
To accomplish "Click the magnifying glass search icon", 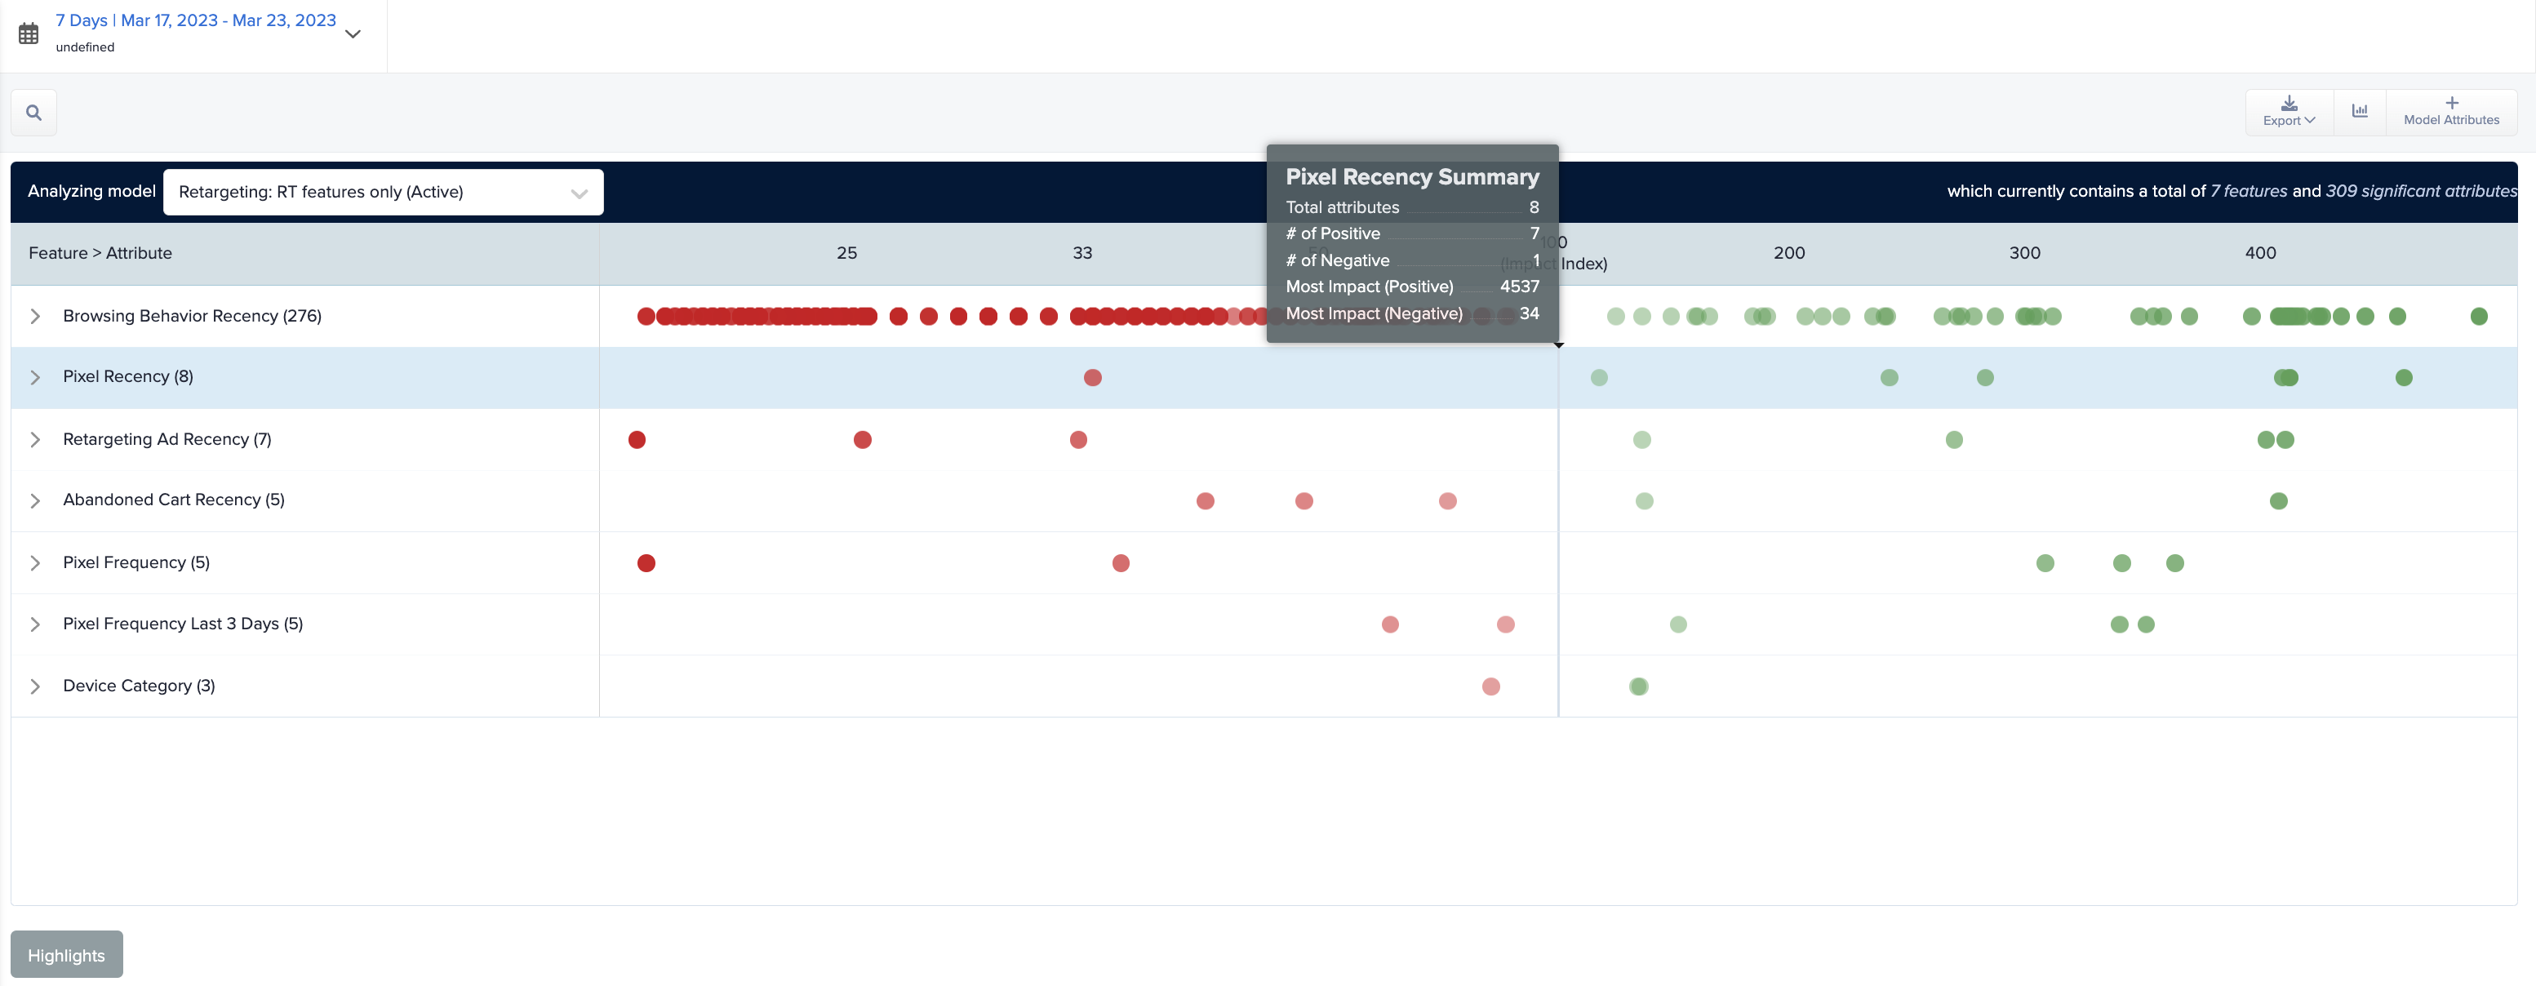I will coord(33,112).
